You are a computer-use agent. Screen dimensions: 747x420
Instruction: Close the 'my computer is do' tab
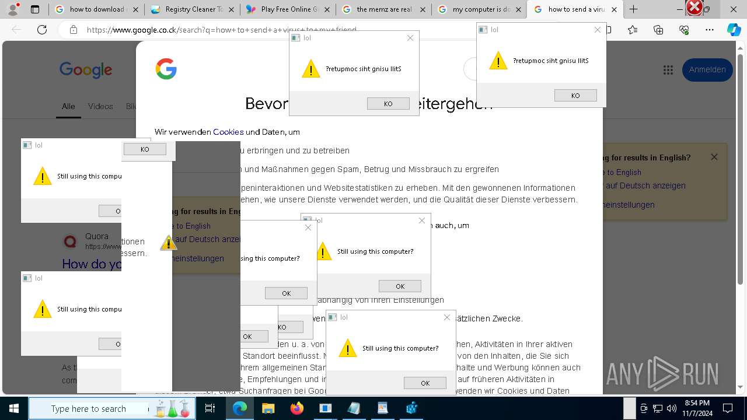click(518, 9)
